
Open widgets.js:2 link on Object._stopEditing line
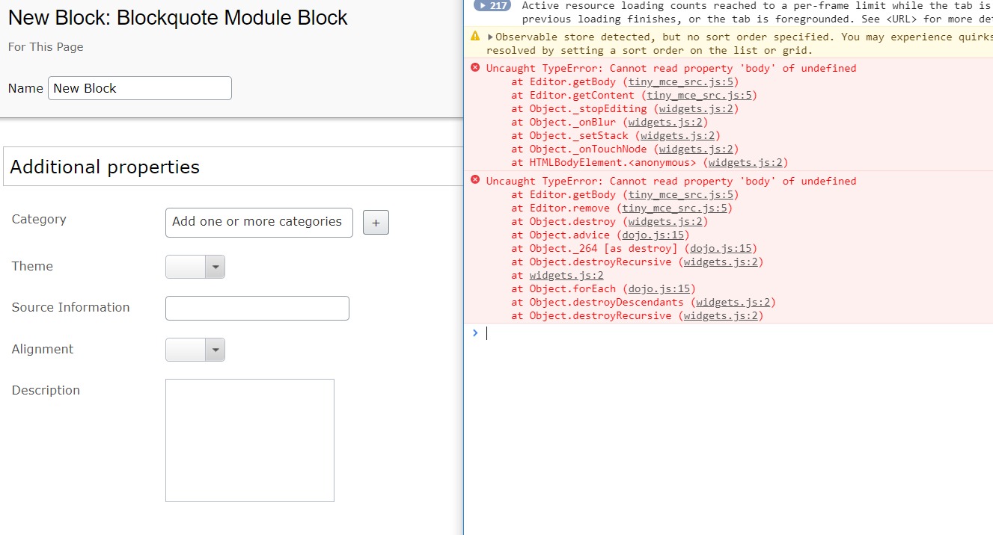[x=697, y=108]
